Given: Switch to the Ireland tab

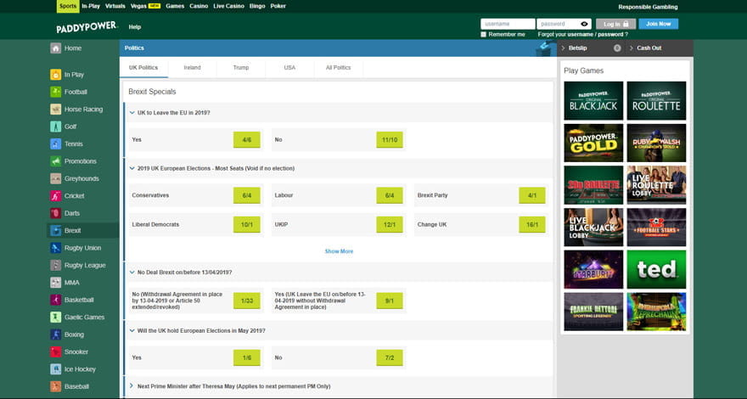Looking at the screenshot, I should [192, 68].
